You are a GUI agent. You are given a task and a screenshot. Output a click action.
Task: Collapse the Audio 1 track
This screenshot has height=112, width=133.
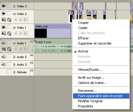(14, 43)
